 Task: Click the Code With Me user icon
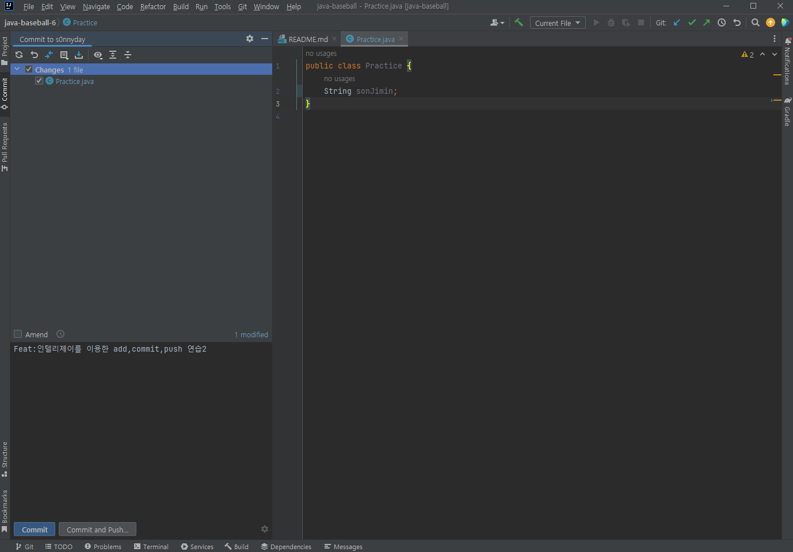click(x=497, y=22)
